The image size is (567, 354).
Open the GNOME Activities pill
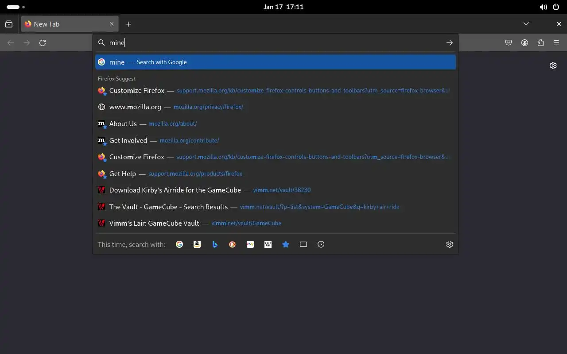tap(16, 7)
